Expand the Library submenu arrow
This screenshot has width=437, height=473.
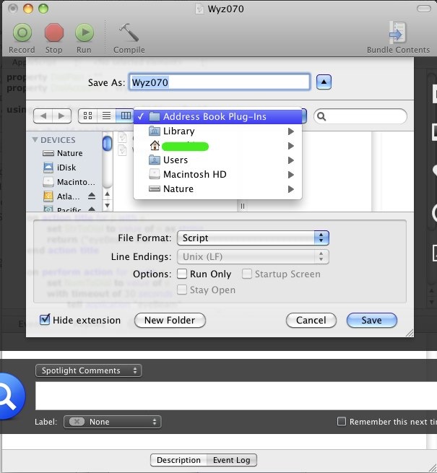coord(290,131)
